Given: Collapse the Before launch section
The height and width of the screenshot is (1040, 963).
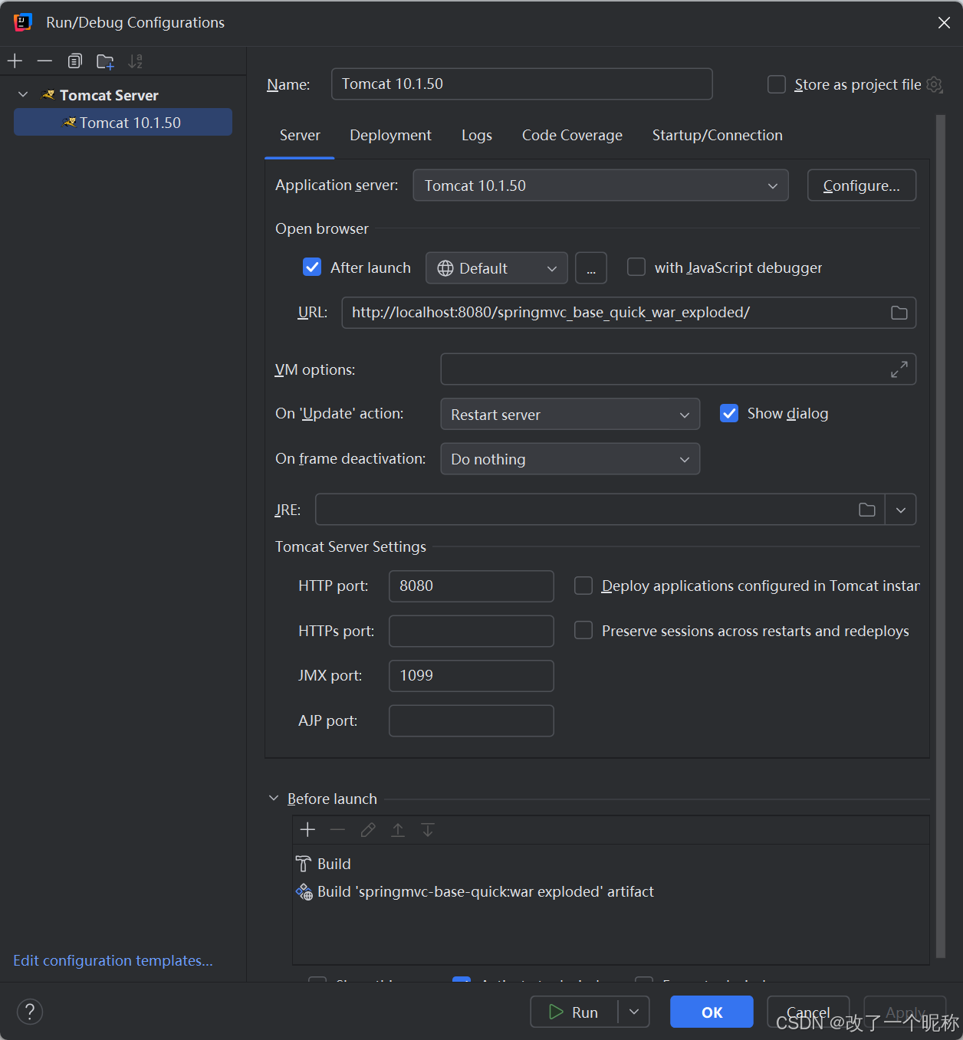Looking at the screenshot, I should pyautogui.click(x=274, y=799).
